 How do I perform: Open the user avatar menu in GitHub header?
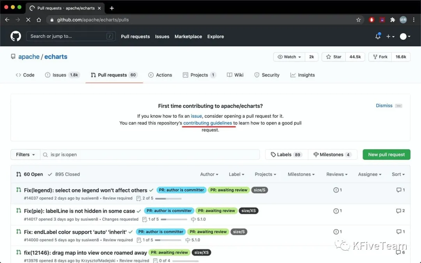point(405,37)
